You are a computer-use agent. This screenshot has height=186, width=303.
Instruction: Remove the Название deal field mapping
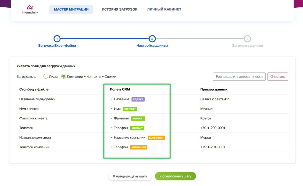pos(111,99)
